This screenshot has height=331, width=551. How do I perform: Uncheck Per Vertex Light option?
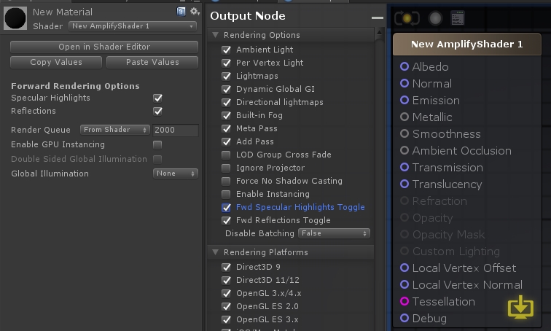[x=226, y=63]
